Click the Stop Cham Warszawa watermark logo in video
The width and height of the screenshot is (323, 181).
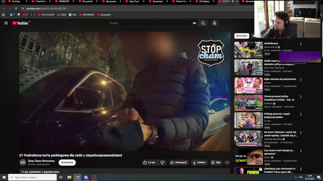(211, 53)
